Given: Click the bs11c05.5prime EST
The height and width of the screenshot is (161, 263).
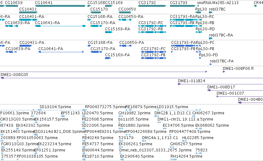Looking at the screenshot, I should (x=134, y=119).
